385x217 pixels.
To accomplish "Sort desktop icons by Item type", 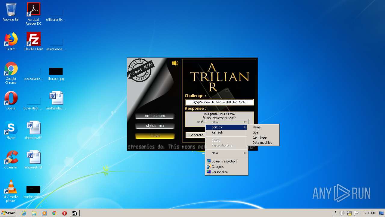I will coord(263,137).
